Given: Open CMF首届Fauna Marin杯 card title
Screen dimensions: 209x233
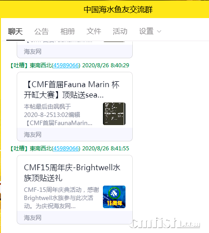Looking at the screenshot, I should click(x=72, y=90).
